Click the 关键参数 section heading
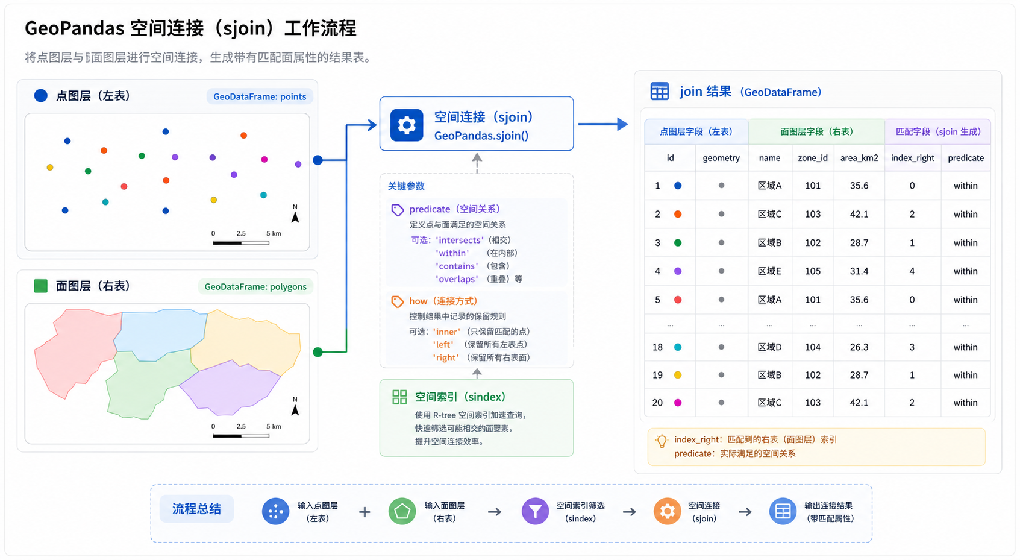This screenshot has width=1020, height=560. tap(406, 186)
